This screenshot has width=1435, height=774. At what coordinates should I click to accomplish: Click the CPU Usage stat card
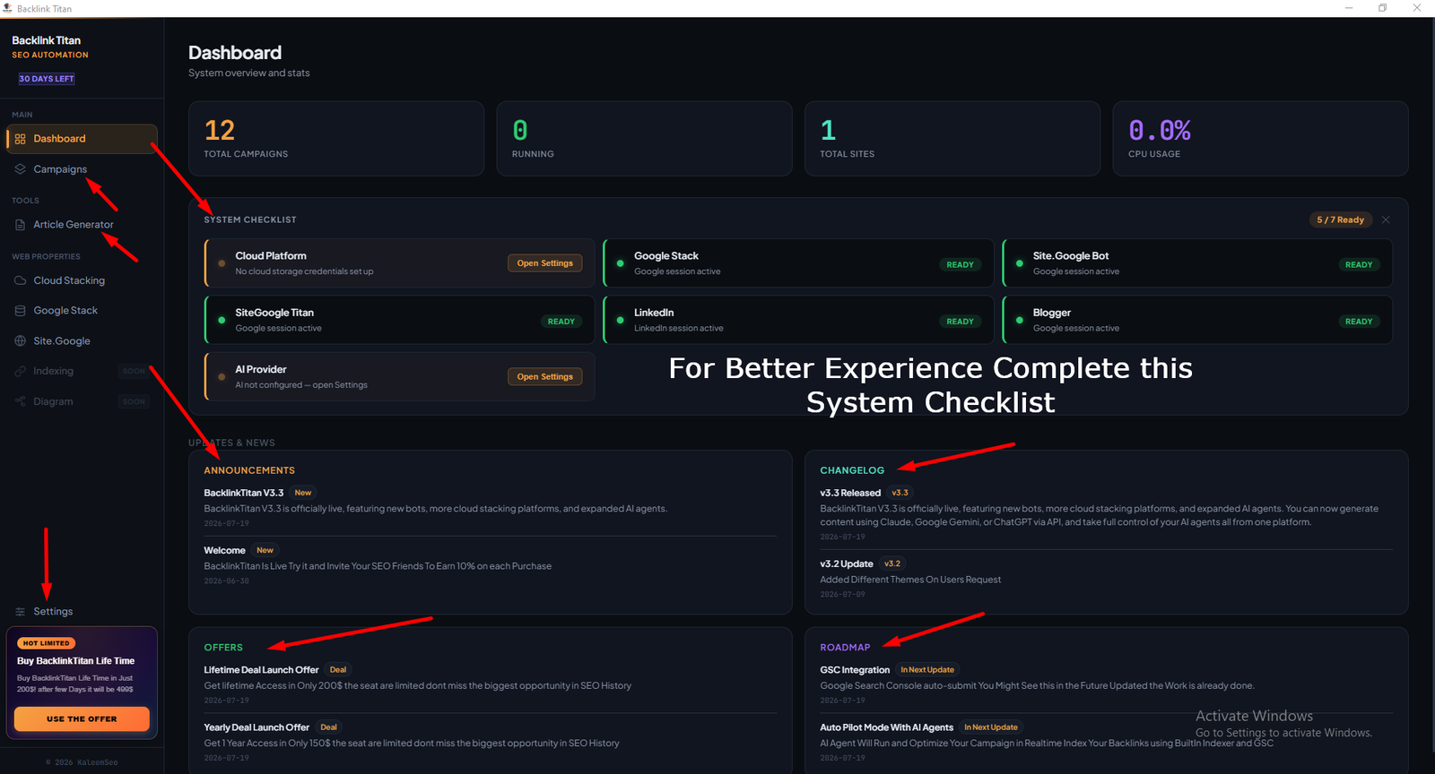[x=1260, y=139]
